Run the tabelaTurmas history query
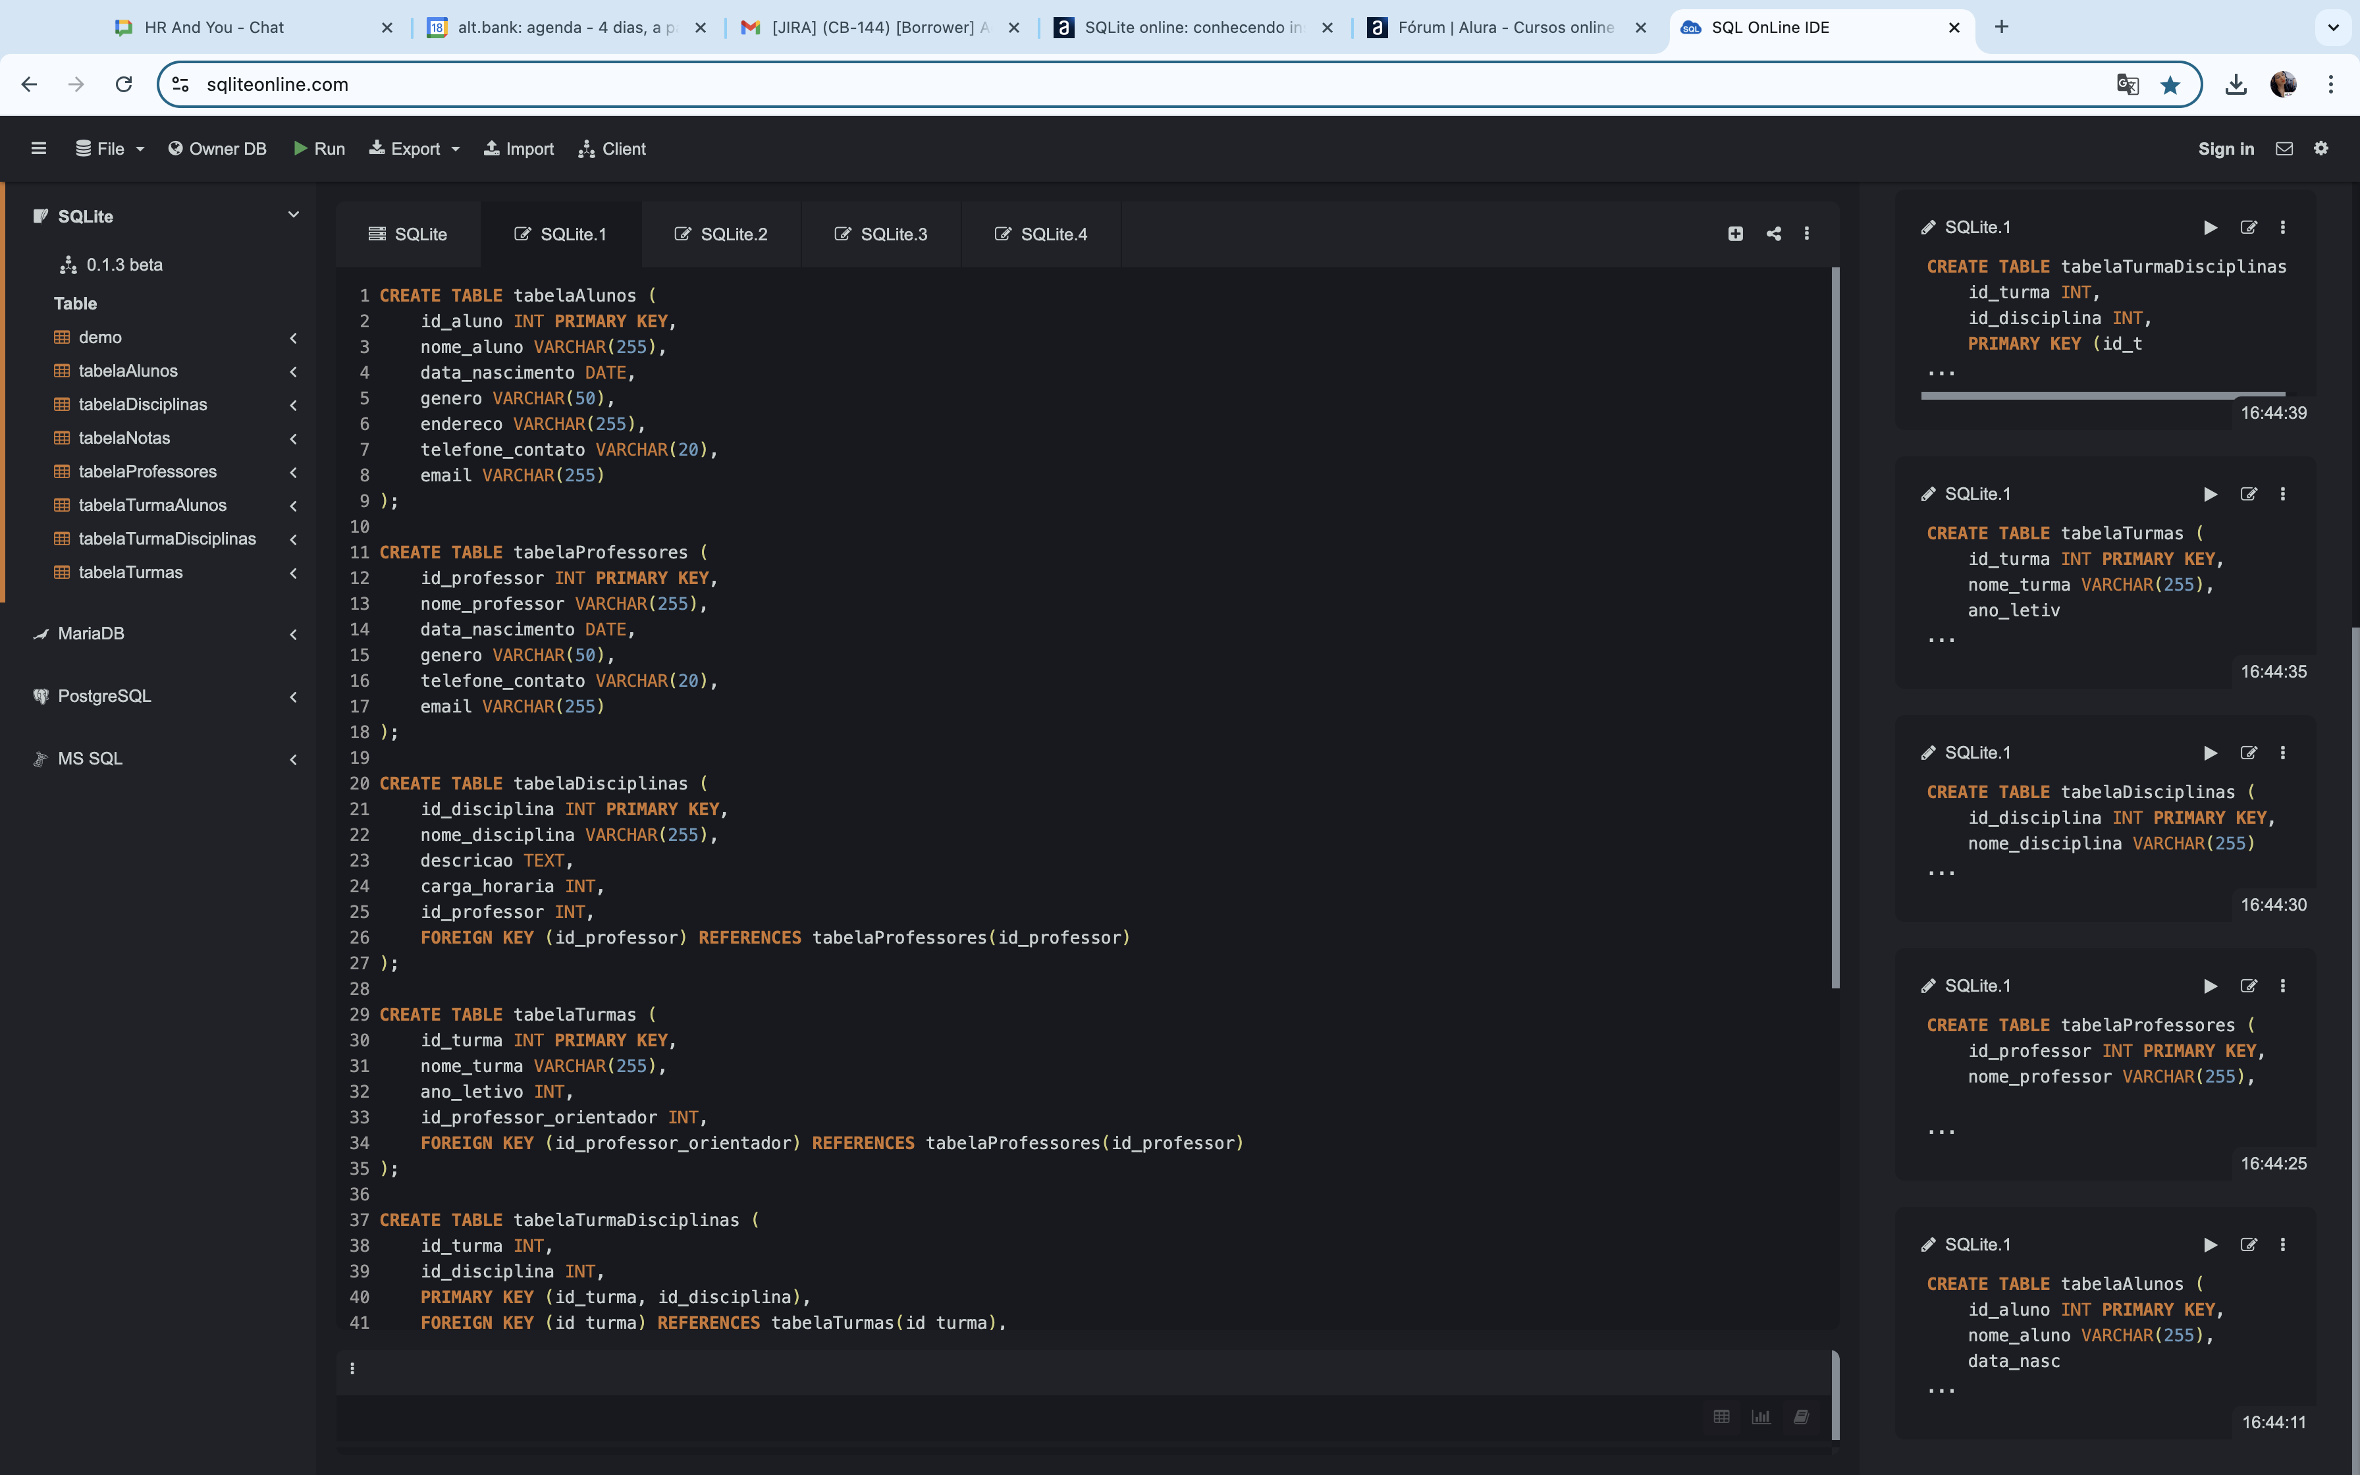 pyautogui.click(x=2211, y=495)
